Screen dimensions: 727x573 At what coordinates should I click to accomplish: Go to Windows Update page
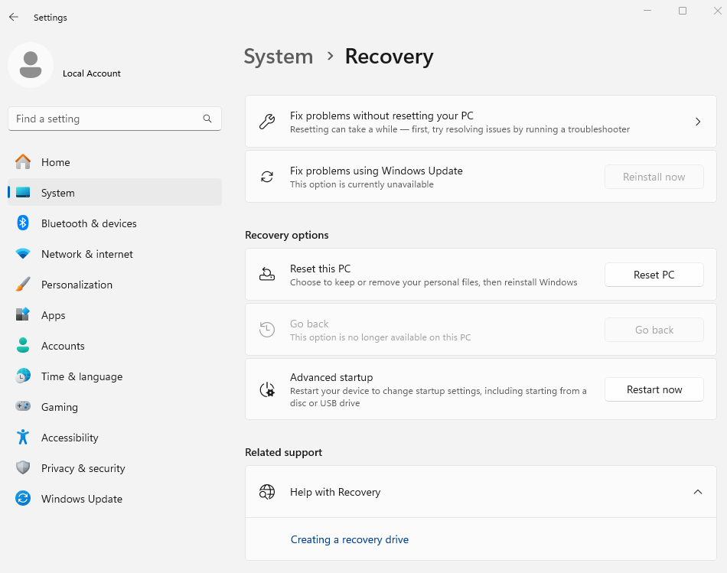coord(115,499)
